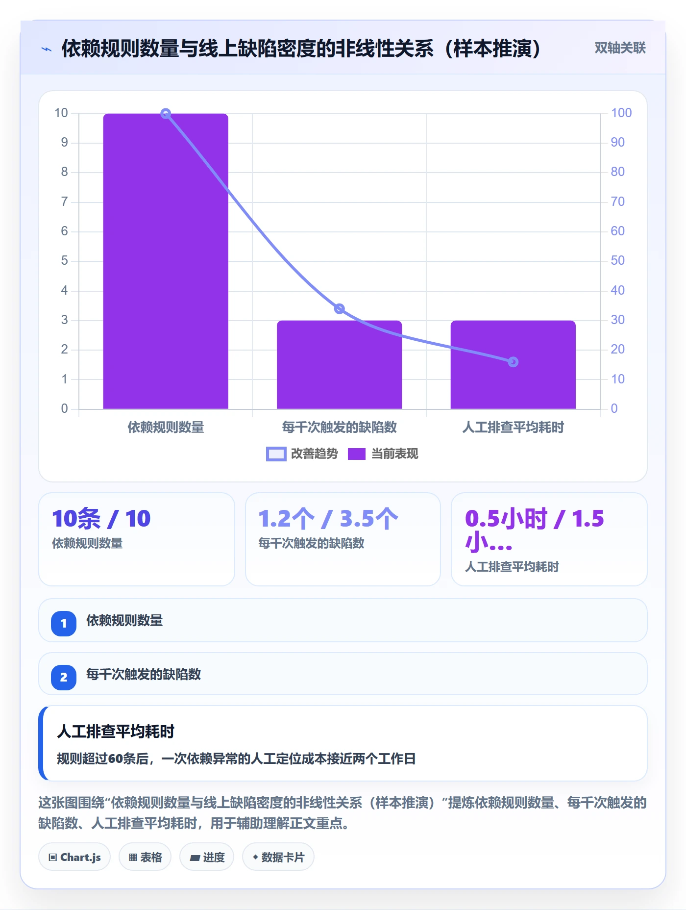Click the 表格 tag chip
The width and height of the screenshot is (686, 910).
coord(145,857)
